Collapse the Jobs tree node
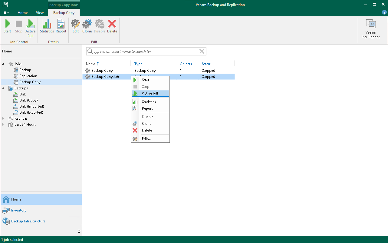 coord(3,64)
